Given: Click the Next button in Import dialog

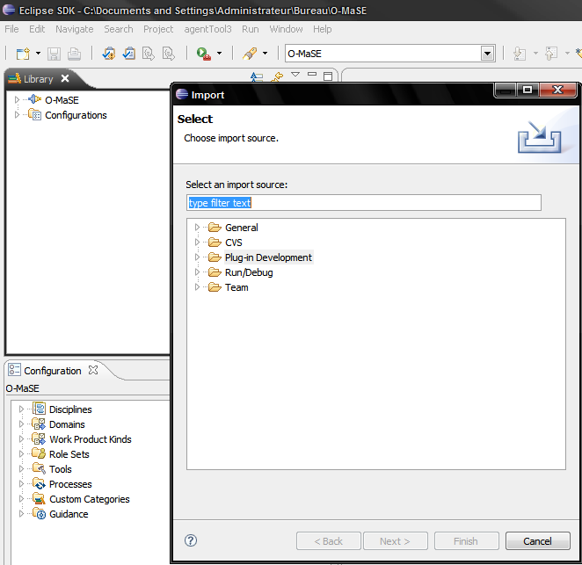Looking at the screenshot, I should 396,541.
